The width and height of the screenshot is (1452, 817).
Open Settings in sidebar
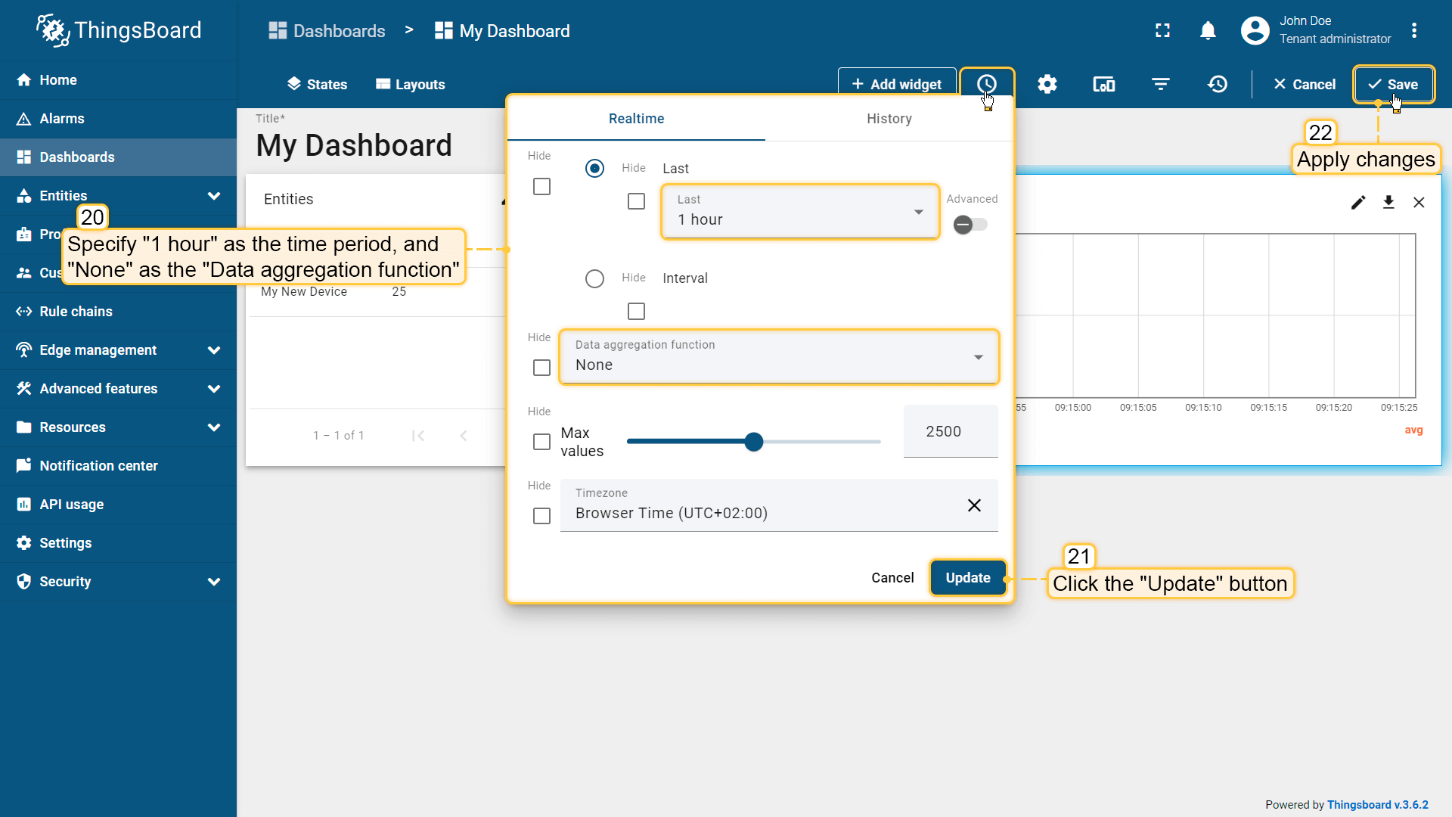click(x=118, y=543)
